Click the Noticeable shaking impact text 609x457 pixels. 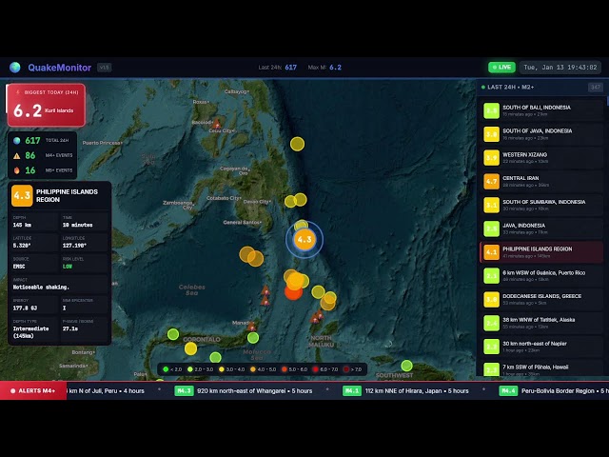coord(41,288)
